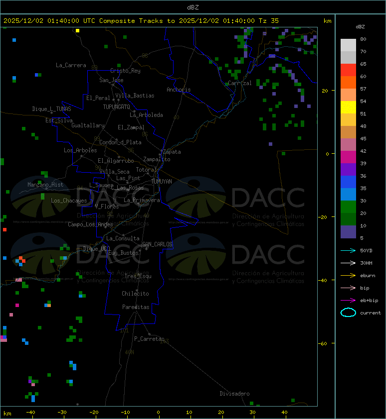Click the San_Jose location label
The height and width of the screenshot is (419, 386).
pos(111,80)
